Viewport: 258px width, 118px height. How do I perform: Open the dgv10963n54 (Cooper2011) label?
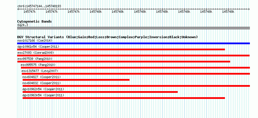pyautogui.click(x=43, y=95)
